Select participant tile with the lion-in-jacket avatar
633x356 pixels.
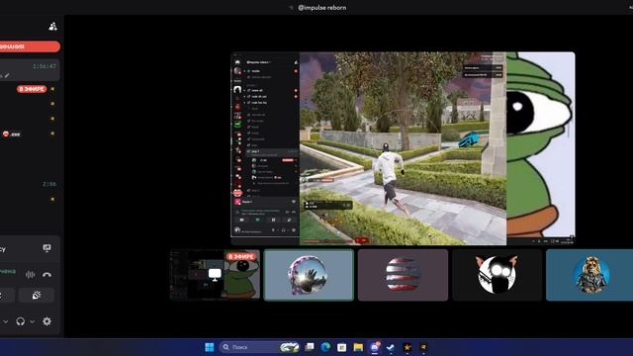[589, 275]
